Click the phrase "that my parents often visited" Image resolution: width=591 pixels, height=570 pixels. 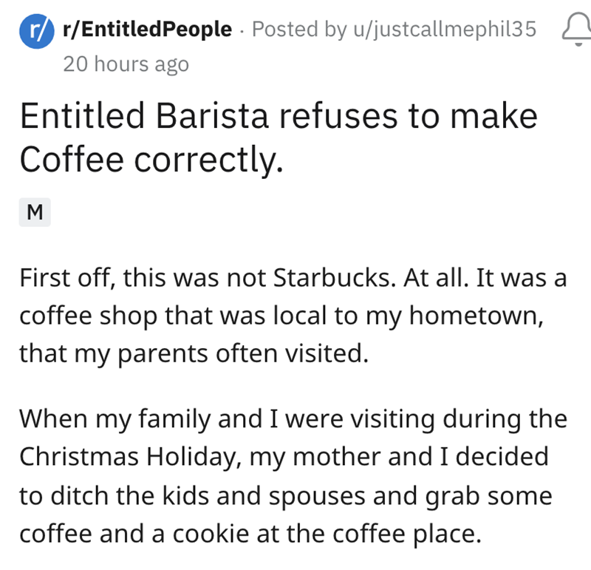[192, 355]
